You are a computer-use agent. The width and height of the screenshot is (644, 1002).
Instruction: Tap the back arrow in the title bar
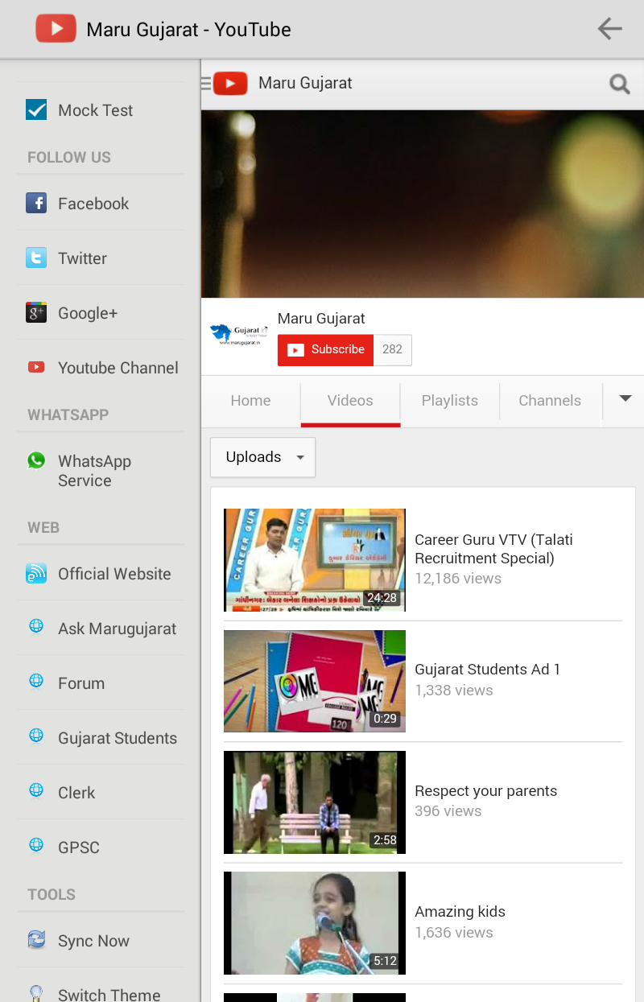[609, 29]
